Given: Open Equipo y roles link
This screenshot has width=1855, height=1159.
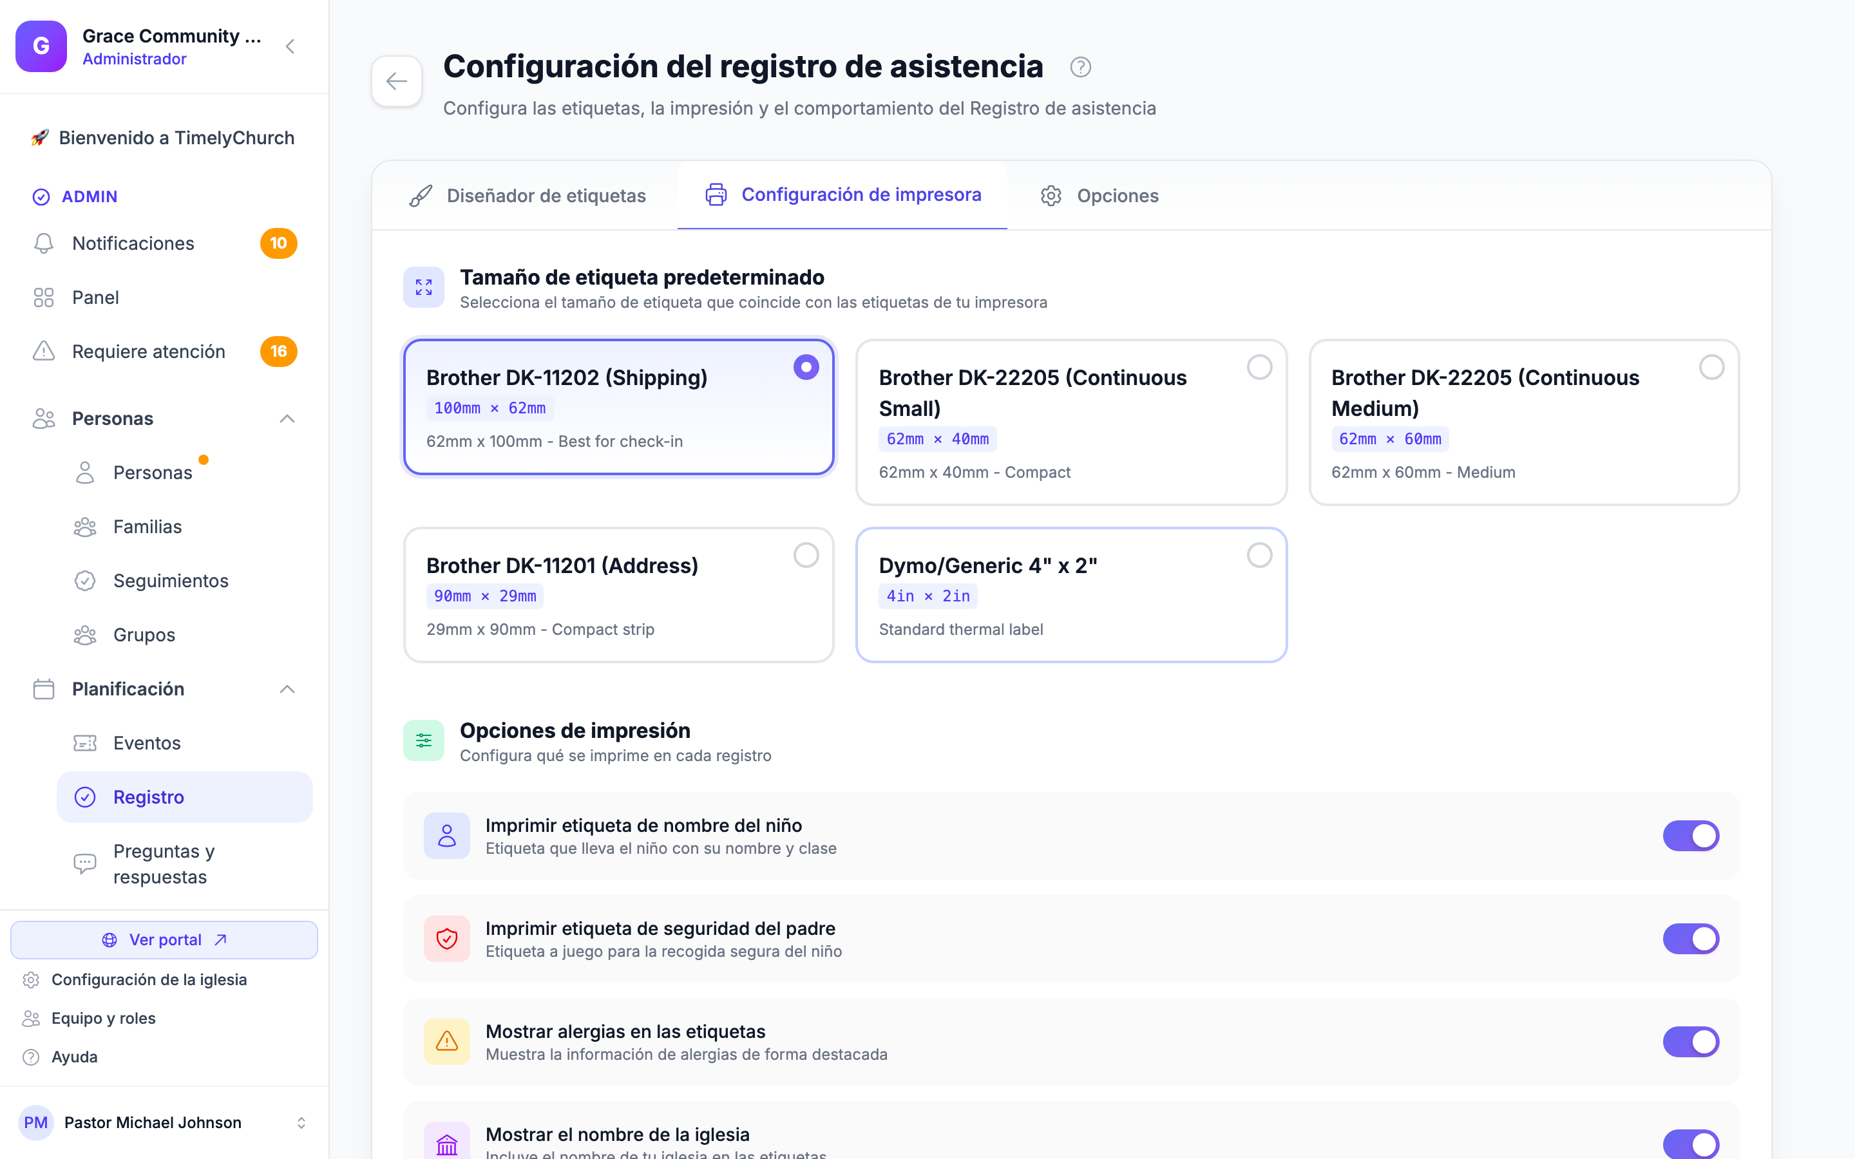Looking at the screenshot, I should (x=89, y=1018).
